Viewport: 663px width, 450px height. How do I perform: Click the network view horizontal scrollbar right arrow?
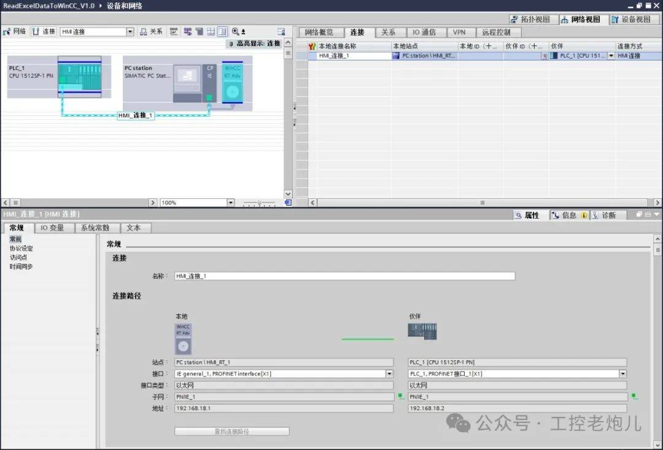(x=153, y=203)
